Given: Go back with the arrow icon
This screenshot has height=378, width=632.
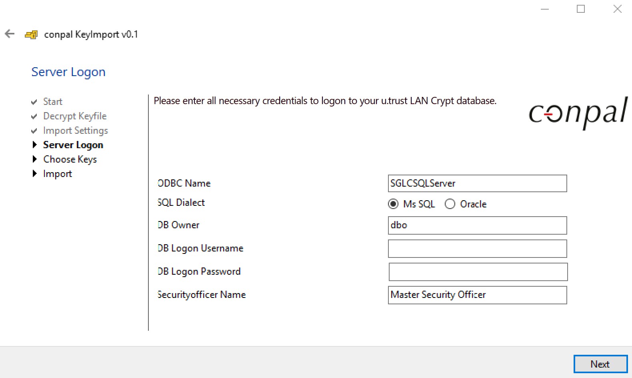Looking at the screenshot, I should [10, 34].
